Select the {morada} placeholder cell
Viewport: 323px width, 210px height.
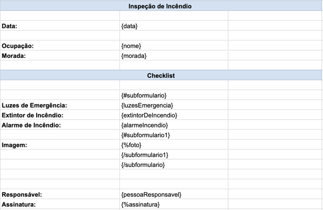(134, 56)
